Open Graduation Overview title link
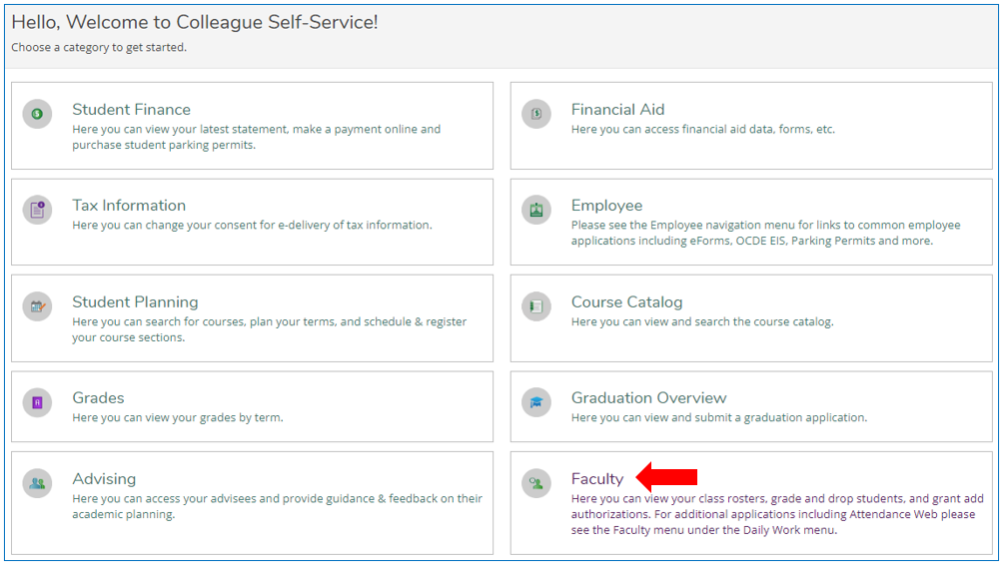Viewport: 1005px width, 565px height. click(648, 398)
